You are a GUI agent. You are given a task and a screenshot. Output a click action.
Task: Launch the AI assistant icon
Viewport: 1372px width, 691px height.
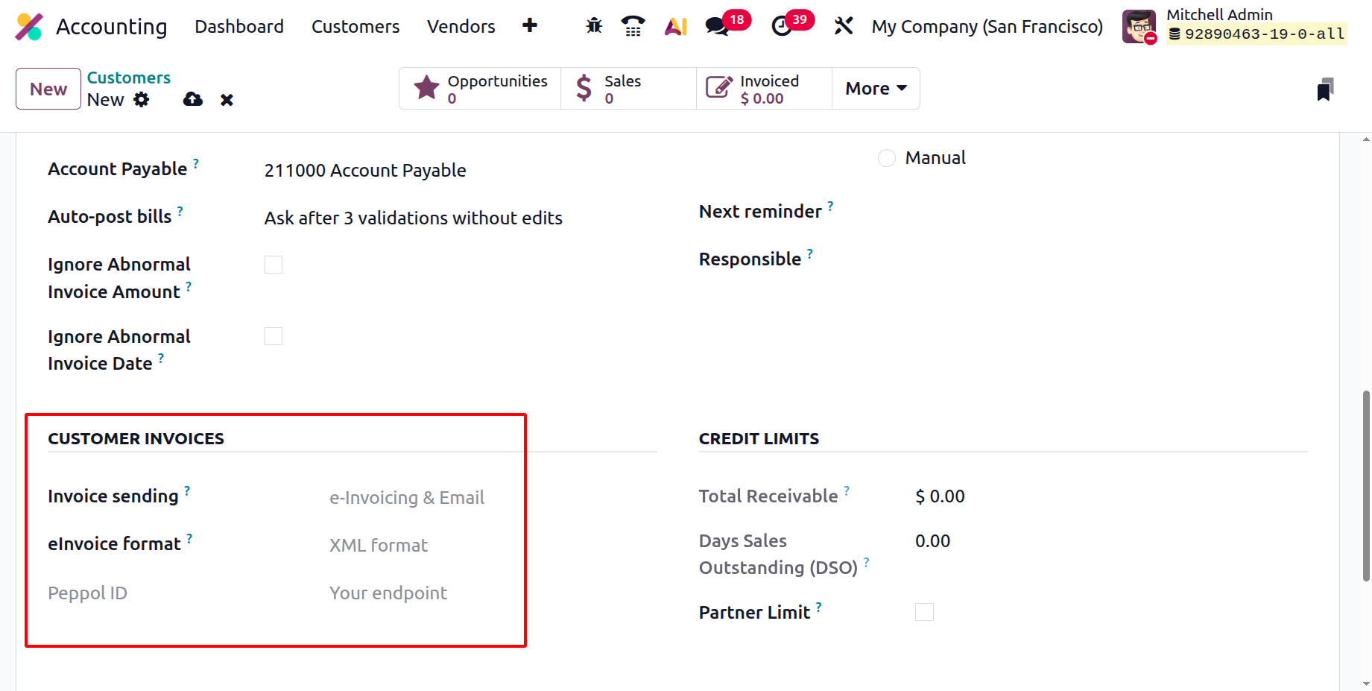click(x=675, y=26)
